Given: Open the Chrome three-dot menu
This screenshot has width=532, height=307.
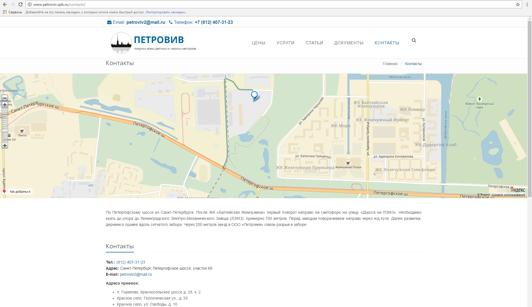Looking at the screenshot, I should pyautogui.click(x=527, y=4).
